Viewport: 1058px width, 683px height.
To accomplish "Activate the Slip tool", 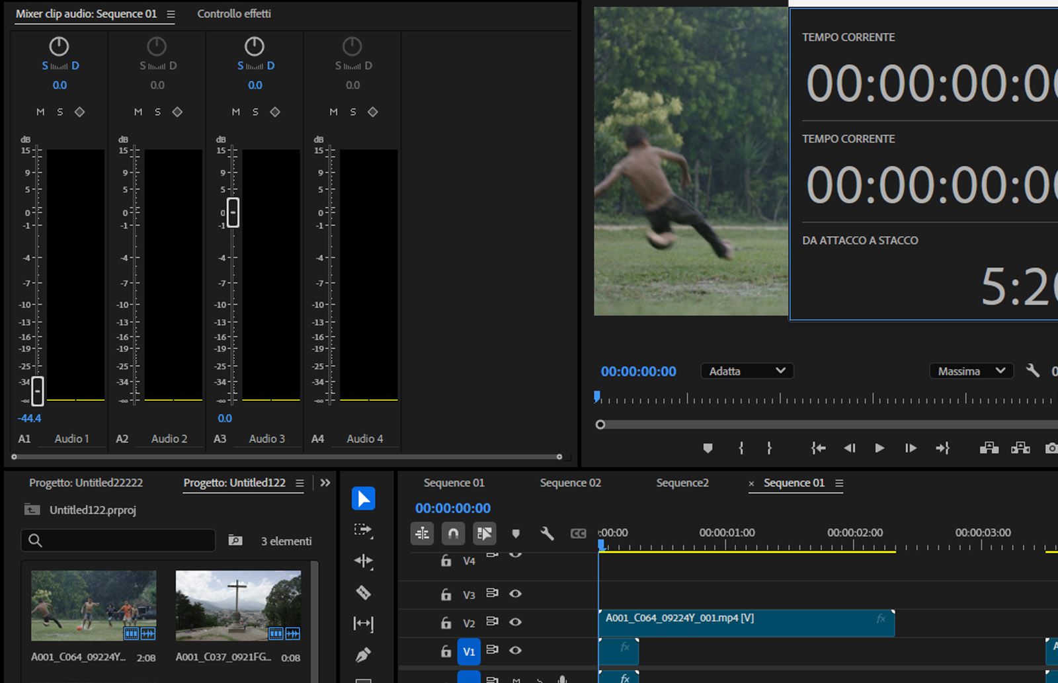I will (x=363, y=623).
